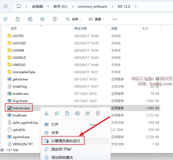Rename via the top toolbar rename icon

(x=30, y=19)
